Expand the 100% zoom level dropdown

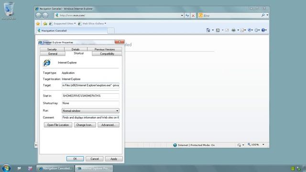[263, 145]
